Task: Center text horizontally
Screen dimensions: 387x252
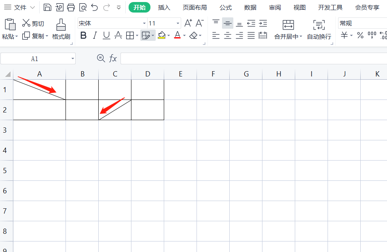Action: click(228, 36)
